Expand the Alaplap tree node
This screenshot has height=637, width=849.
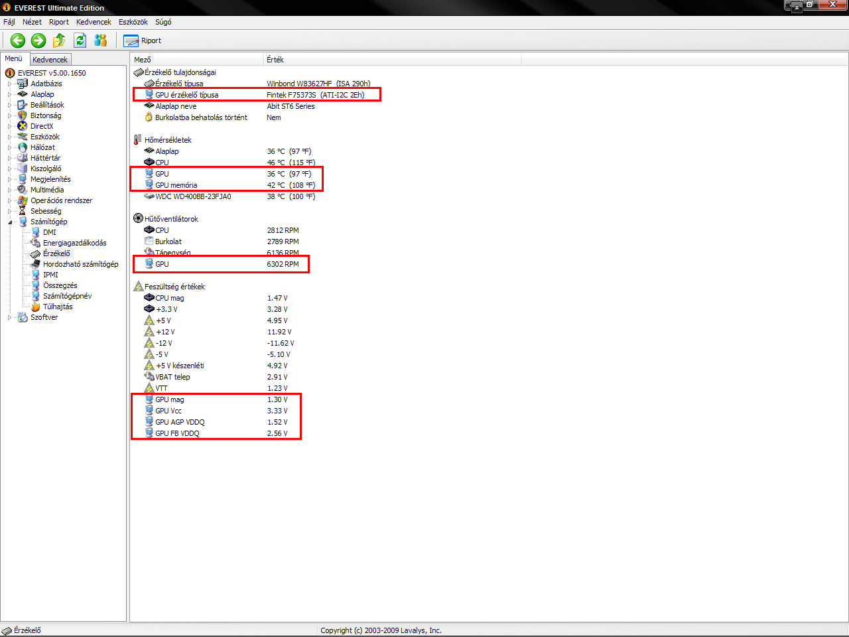pyautogui.click(x=10, y=94)
